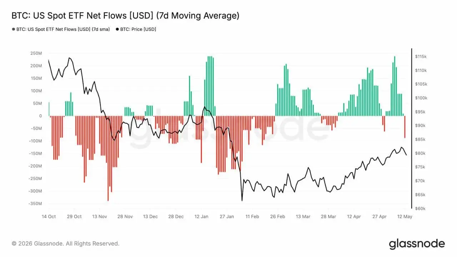The image size is (457, 257).
Task: Click the tall green bar in early May
Action: point(395,86)
